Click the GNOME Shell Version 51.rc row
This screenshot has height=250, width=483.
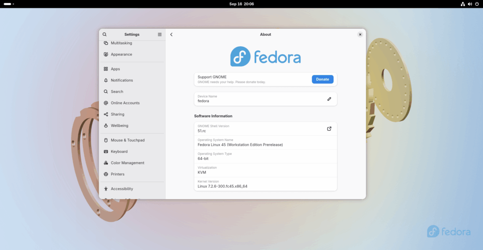[x=266, y=129]
